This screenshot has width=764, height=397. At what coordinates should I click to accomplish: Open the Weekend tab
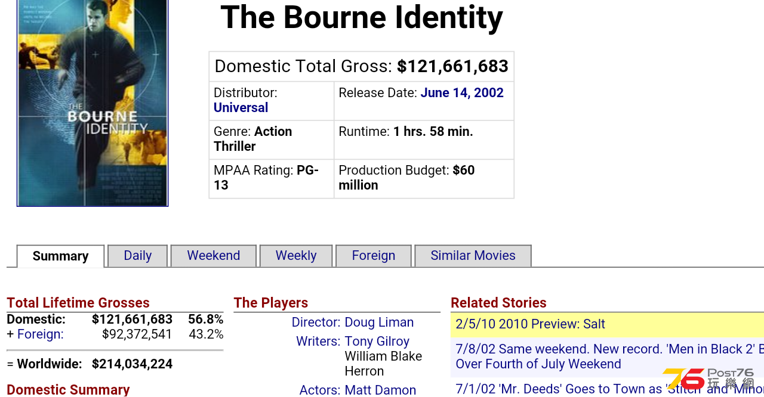213,256
